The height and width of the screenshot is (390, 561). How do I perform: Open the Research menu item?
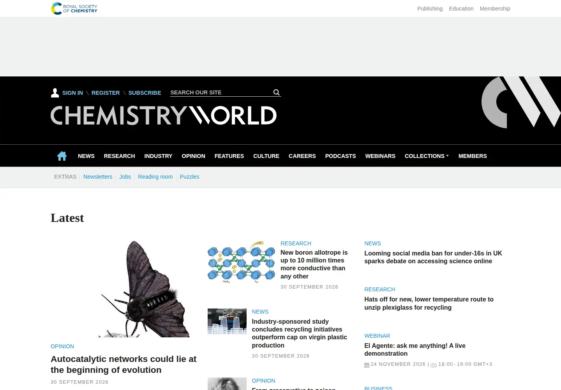(119, 156)
